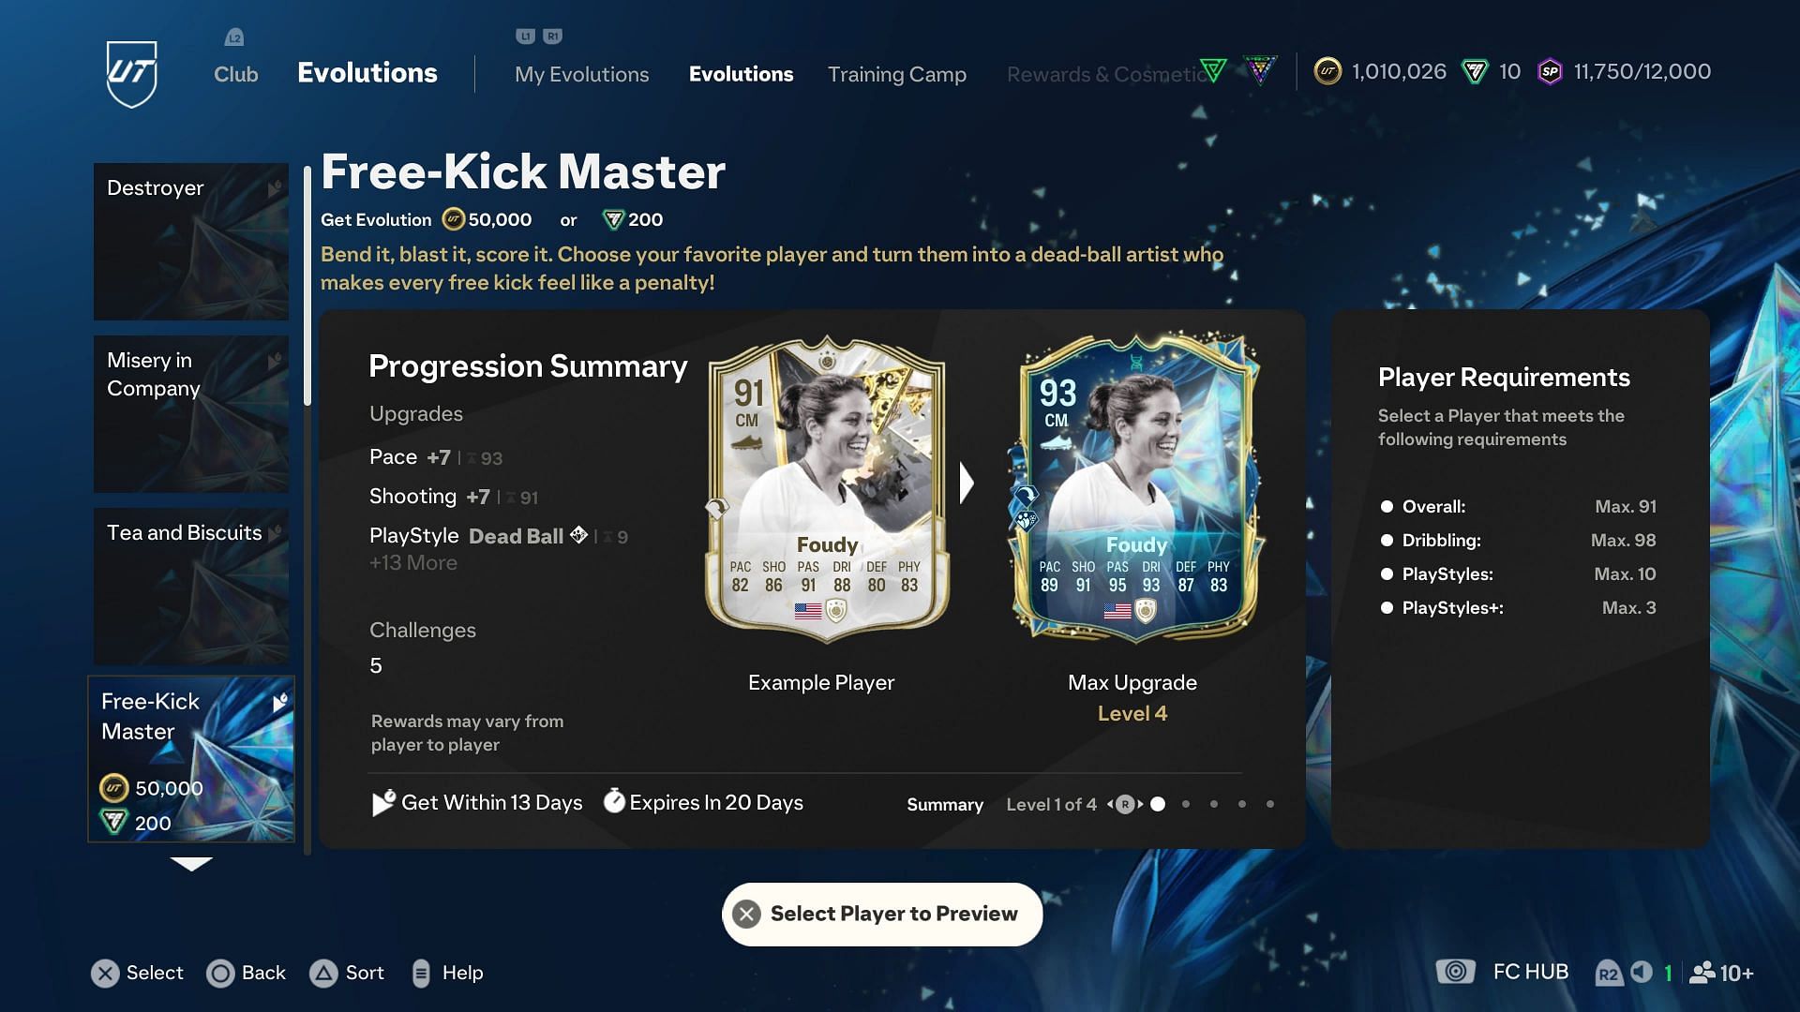This screenshot has width=1800, height=1012.
Task: Open Help via the options icon
Action: pyautogui.click(x=421, y=974)
